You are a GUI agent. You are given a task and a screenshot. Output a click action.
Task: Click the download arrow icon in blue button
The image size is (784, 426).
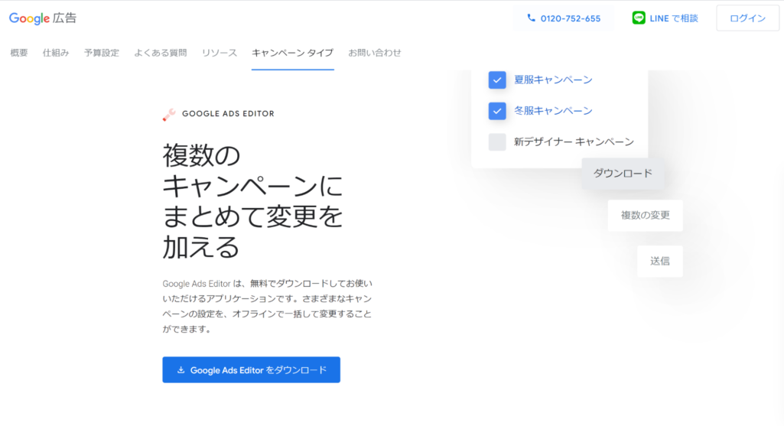(x=181, y=370)
